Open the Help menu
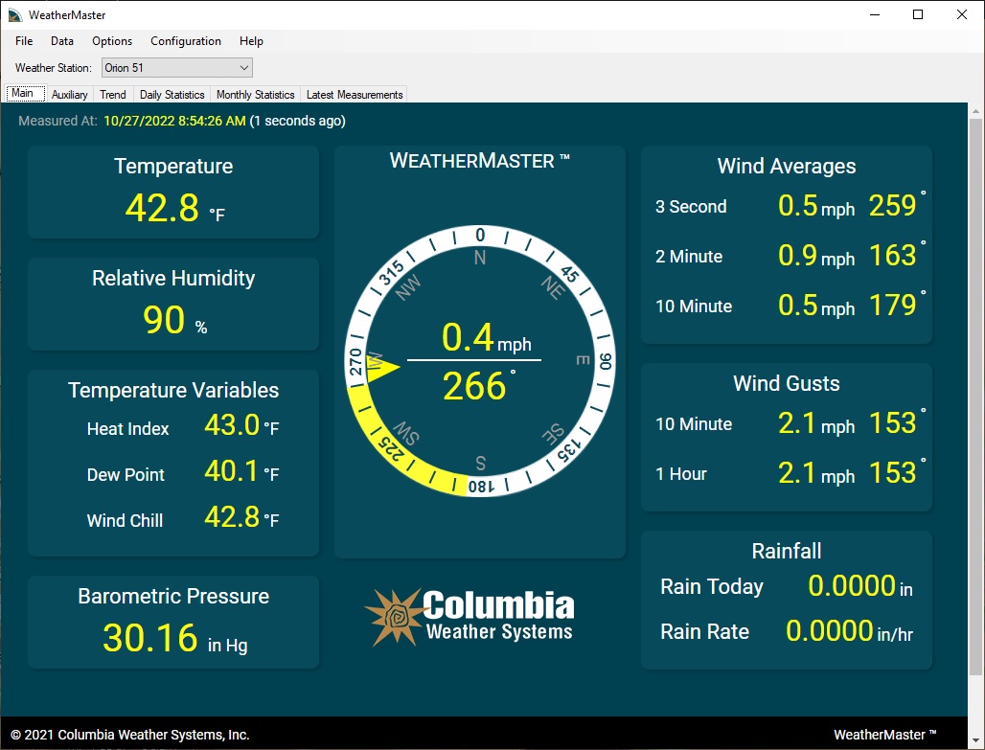 point(251,41)
